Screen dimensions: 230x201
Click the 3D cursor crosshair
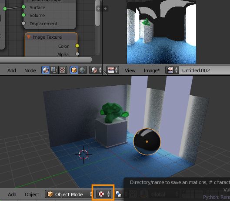pyautogui.click(x=83, y=154)
